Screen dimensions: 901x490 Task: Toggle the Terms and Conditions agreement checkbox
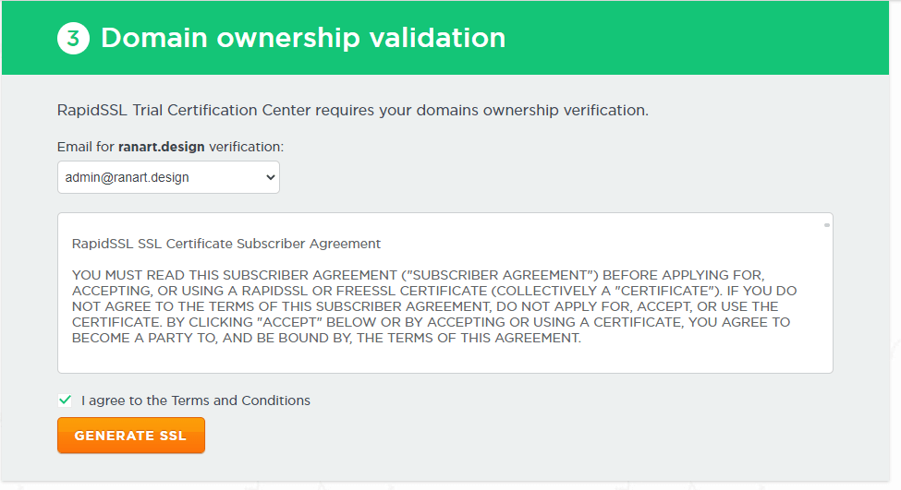click(x=65, y=400)
